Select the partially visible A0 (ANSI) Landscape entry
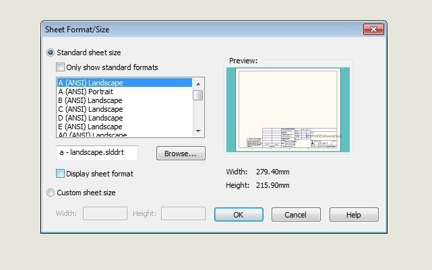 click(x=92, y=133)
